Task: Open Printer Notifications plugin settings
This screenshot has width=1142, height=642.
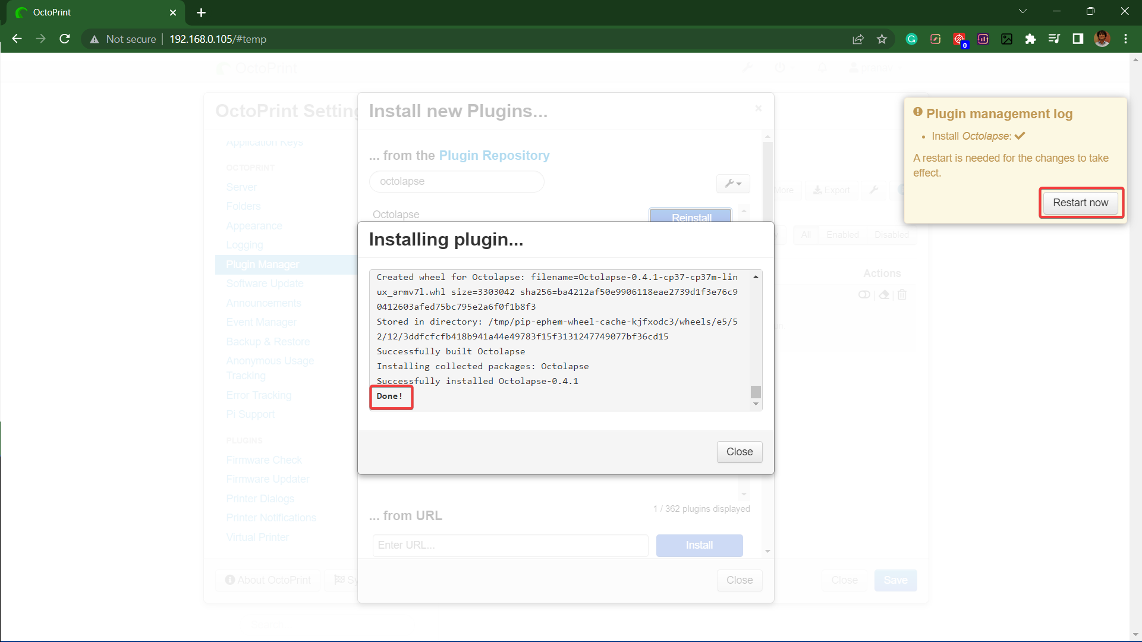Action: click(x=271, y=518)
